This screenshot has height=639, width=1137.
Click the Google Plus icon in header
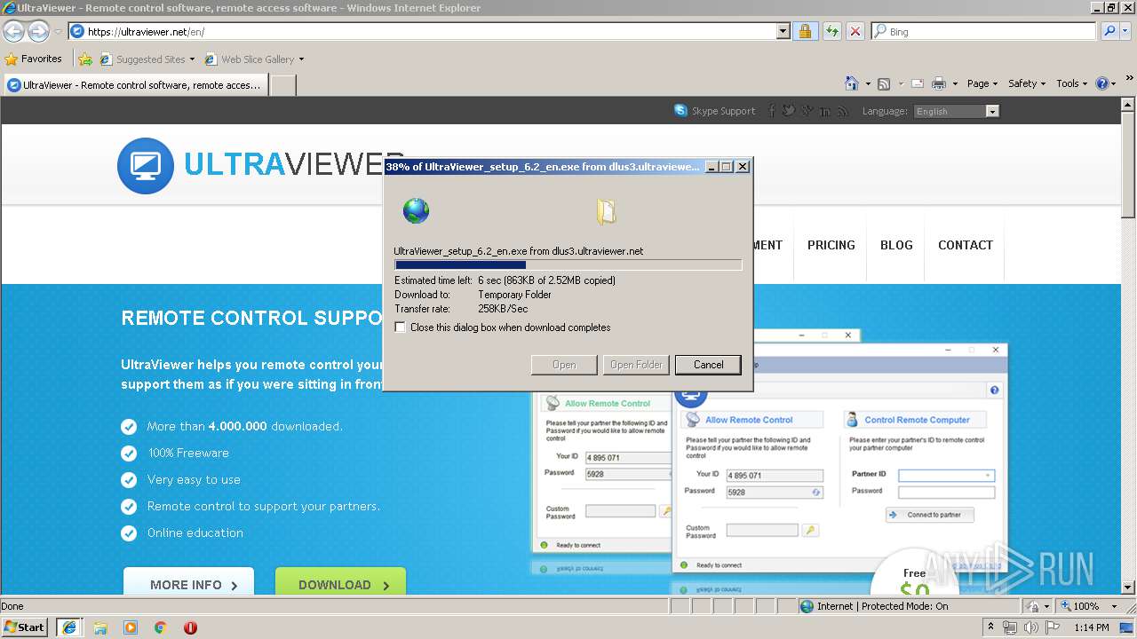(807, 111)
